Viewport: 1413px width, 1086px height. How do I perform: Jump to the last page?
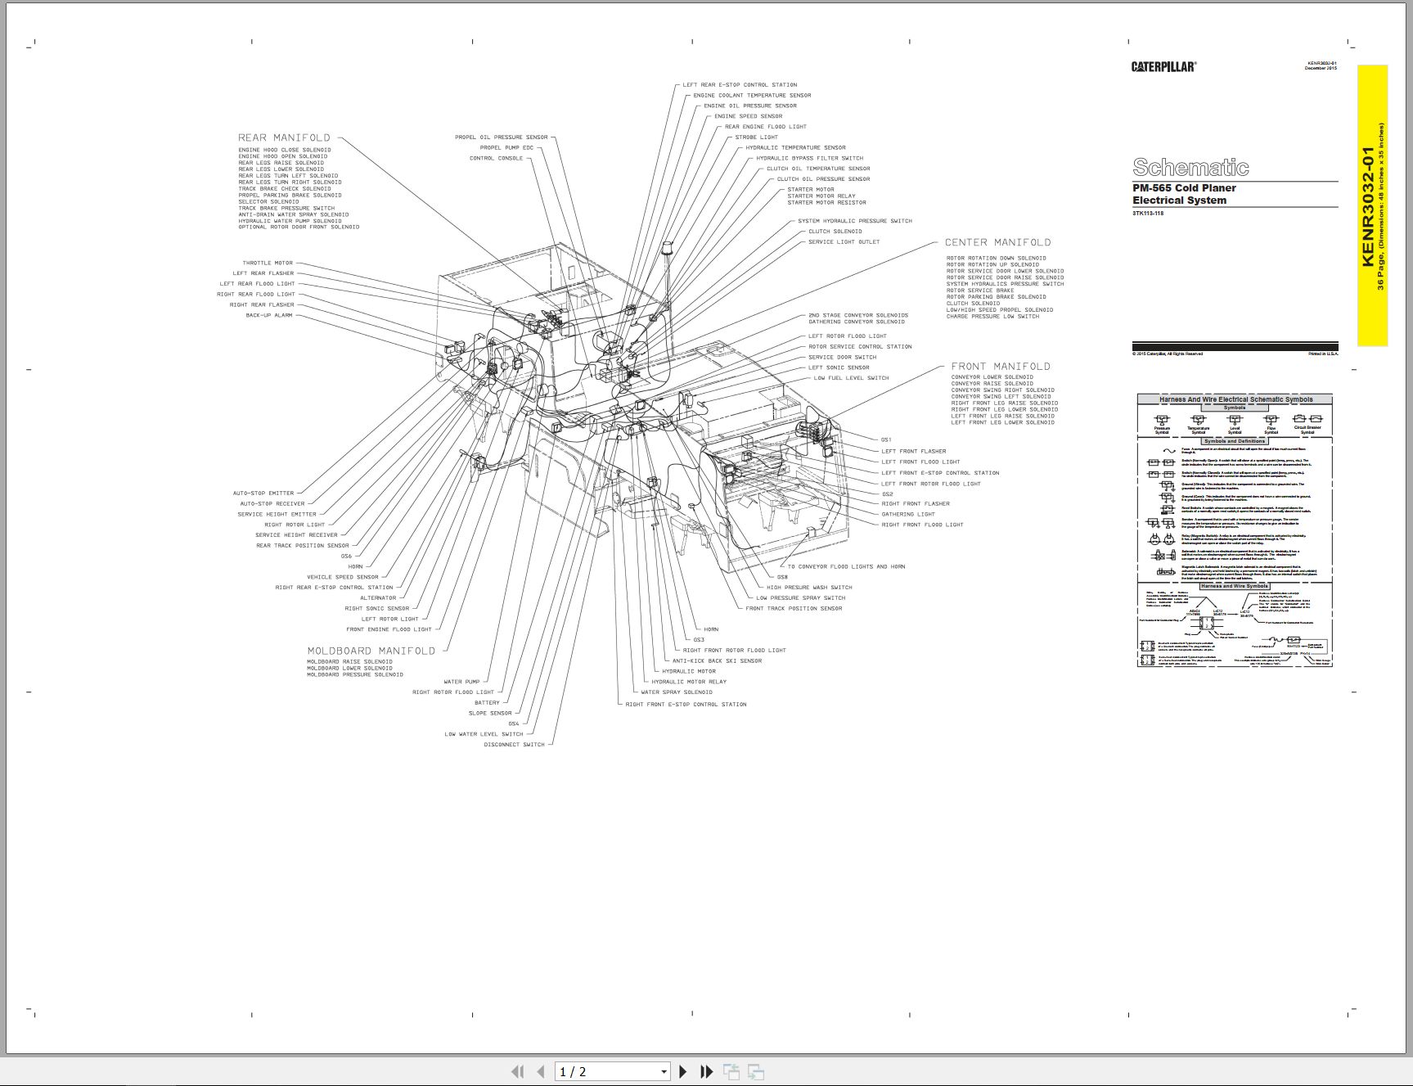(x=707, y=1071)
